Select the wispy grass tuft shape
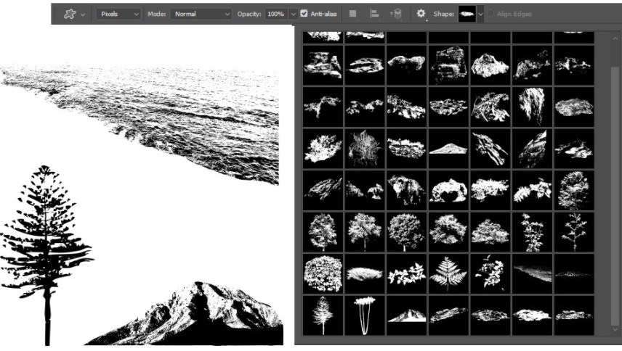 point(365,149)
